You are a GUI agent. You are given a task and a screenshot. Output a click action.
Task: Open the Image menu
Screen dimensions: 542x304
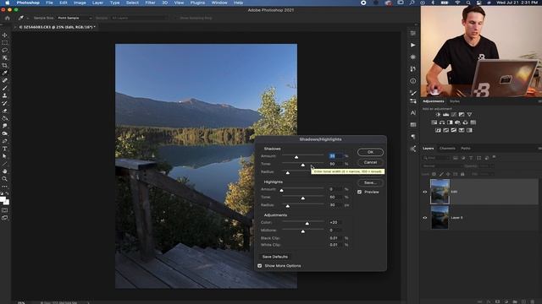[x=80, y=3]
